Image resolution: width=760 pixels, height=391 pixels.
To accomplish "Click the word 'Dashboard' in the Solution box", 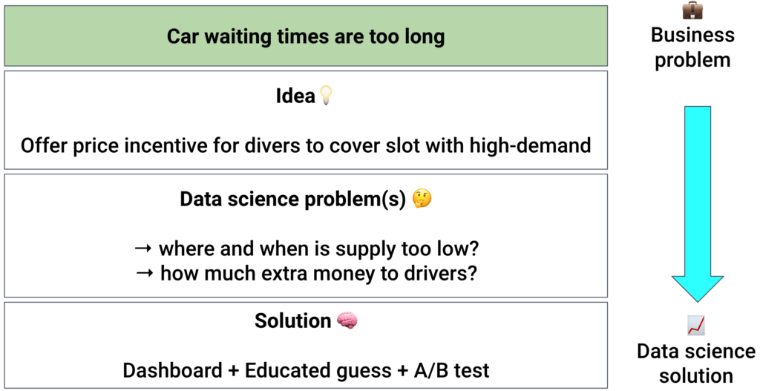I will [x=172, y=369].
